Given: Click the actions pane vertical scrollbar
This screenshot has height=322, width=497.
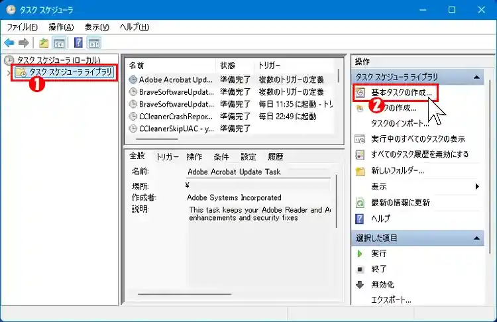Looking at the screenshot, I should click(x=490, y=166).
